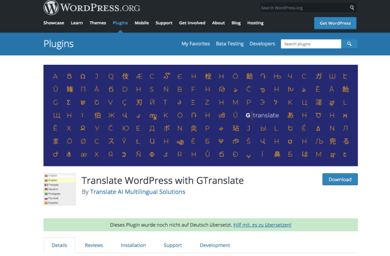Click the WordPress.org logo
The image size is (390, 256).
point(92,7)
